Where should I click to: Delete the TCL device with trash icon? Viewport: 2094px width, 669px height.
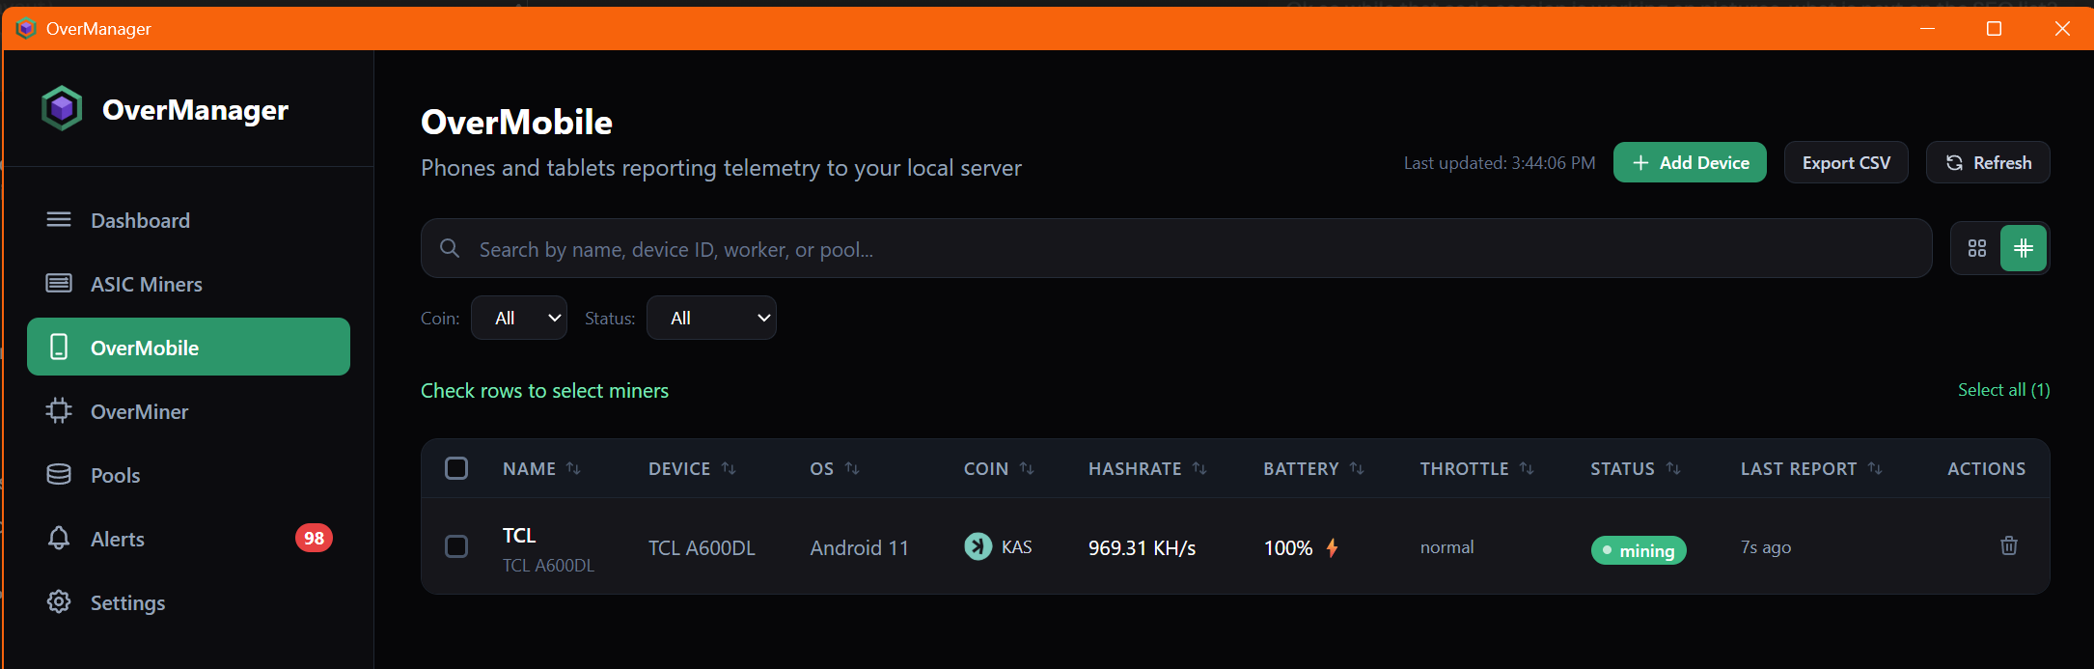point(2009,545)
